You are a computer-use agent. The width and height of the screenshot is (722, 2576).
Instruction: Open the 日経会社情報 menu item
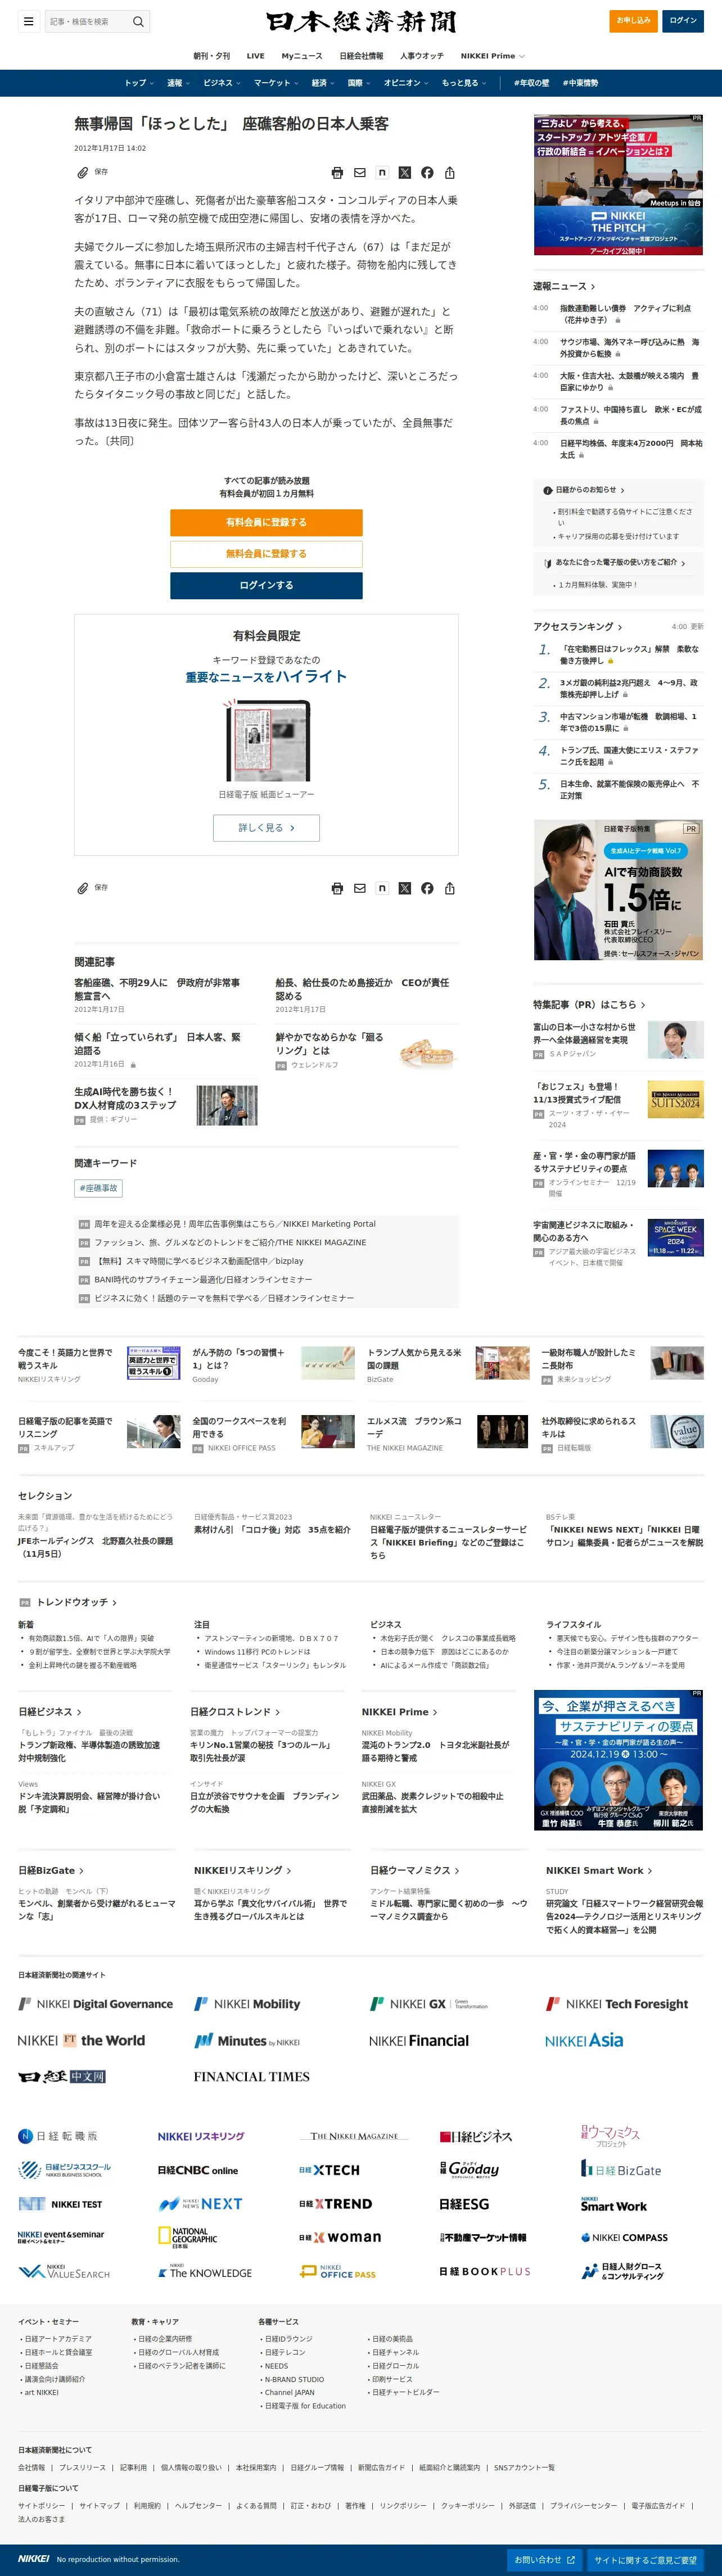[x=361, y=56]
